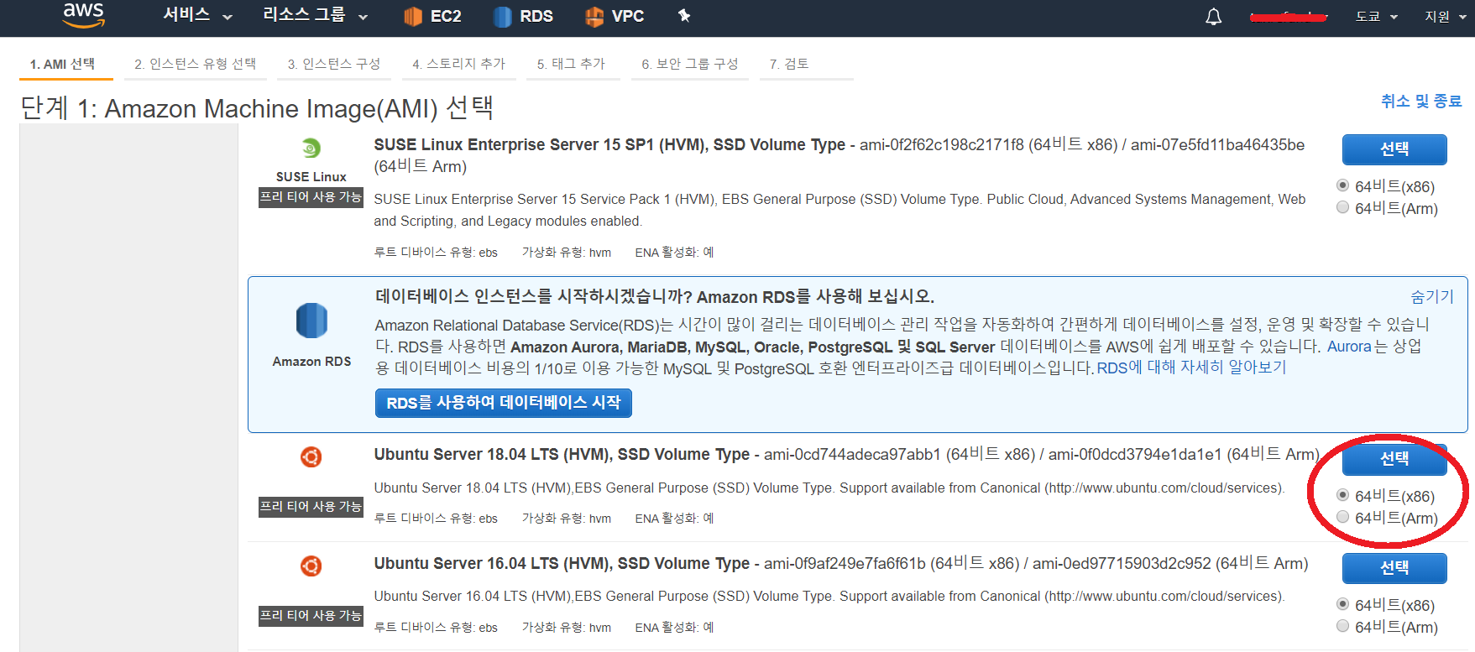1475x652 pixels.
Task: Select 64비트(Arm) for Ubuntu 16.04
Action: [1342, 626]
